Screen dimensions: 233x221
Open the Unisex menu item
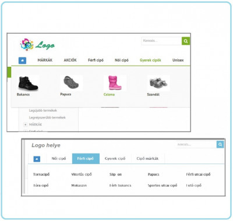pyautogui.click(x=178, y=60)
